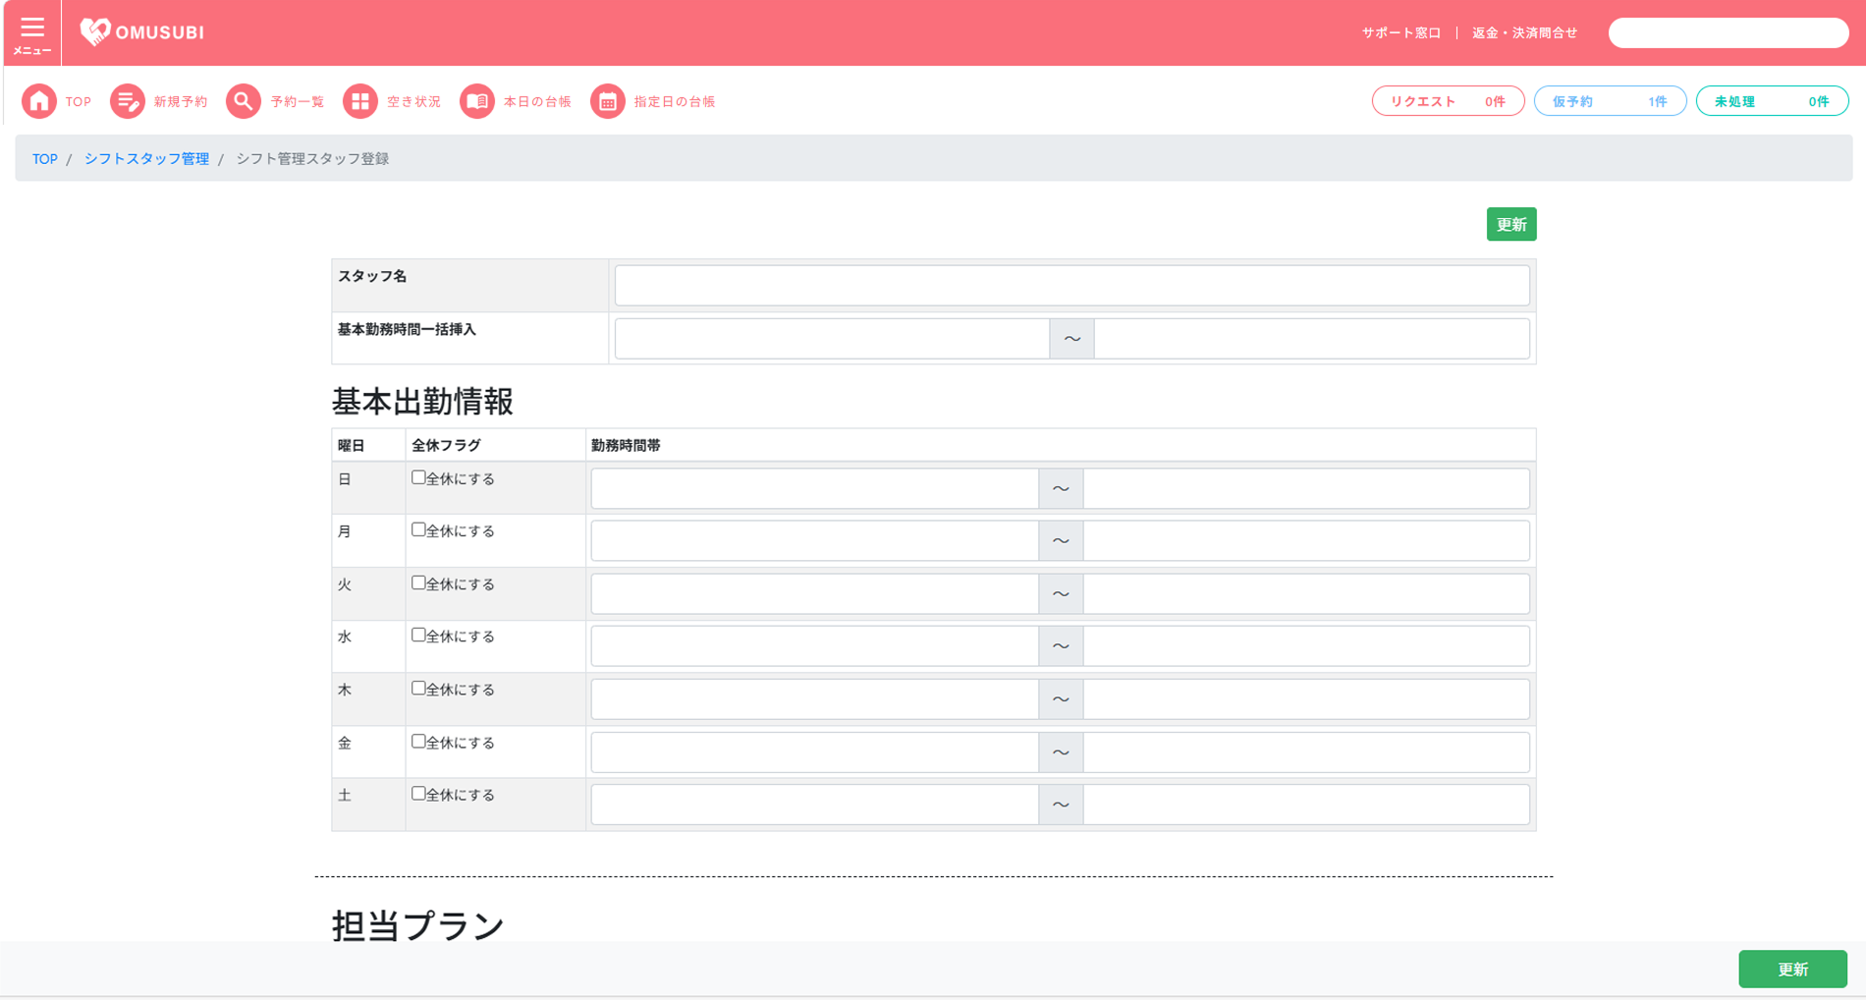Click the green 更新 button at top
Viewport: 1866px width, 1000px height.
1511,224
